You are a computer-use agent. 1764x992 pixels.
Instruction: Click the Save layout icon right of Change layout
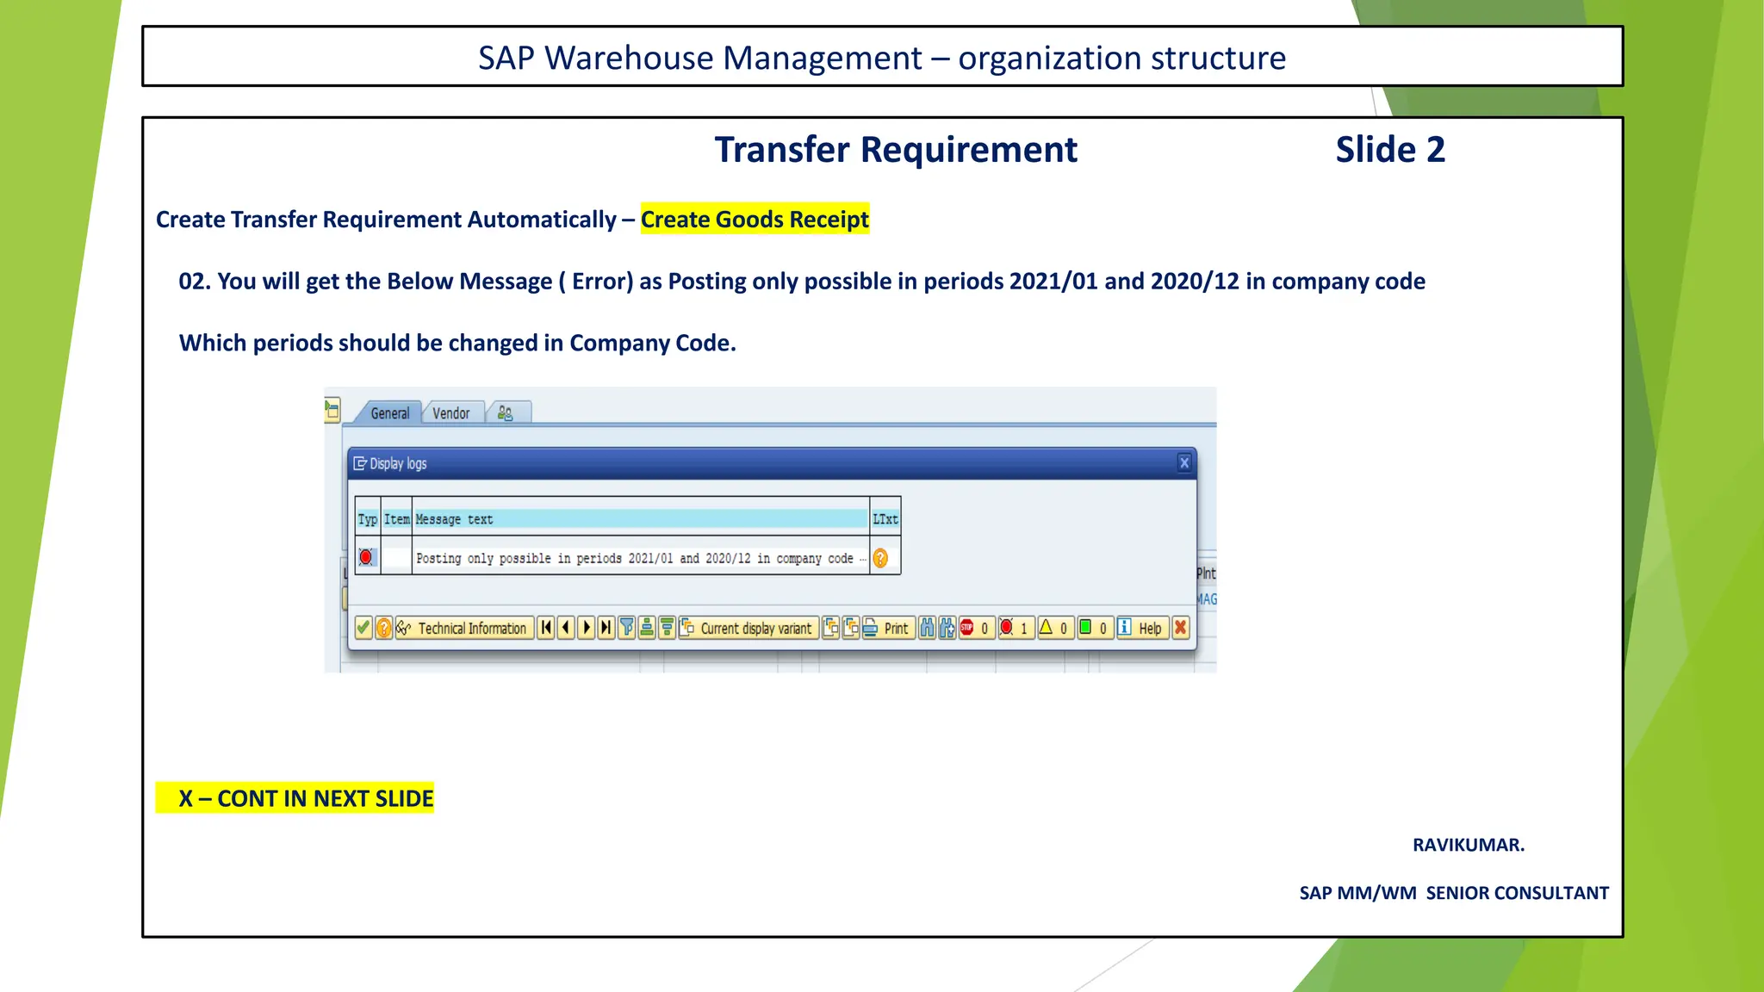(851, 628)
